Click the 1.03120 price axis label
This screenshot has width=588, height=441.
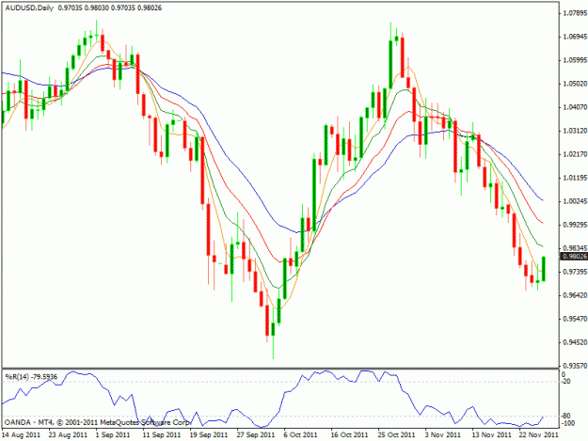point(575,131)
